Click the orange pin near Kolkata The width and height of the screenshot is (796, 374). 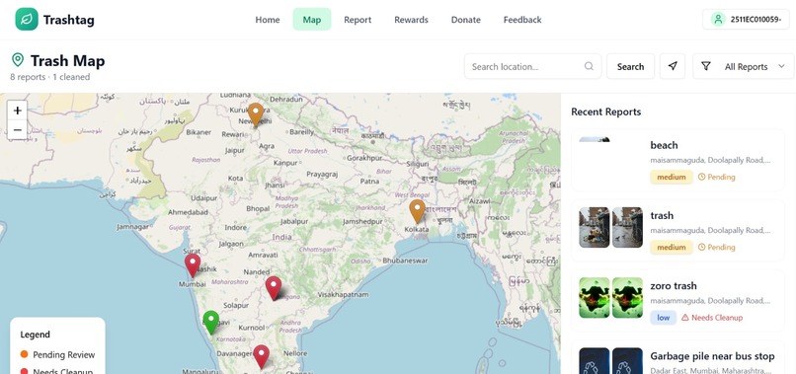[x=417, y=210]
